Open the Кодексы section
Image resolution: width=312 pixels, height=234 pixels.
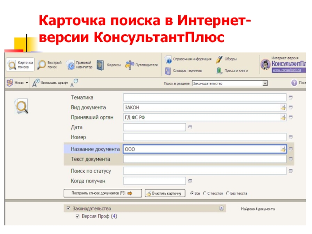click(x=109, y=65)
